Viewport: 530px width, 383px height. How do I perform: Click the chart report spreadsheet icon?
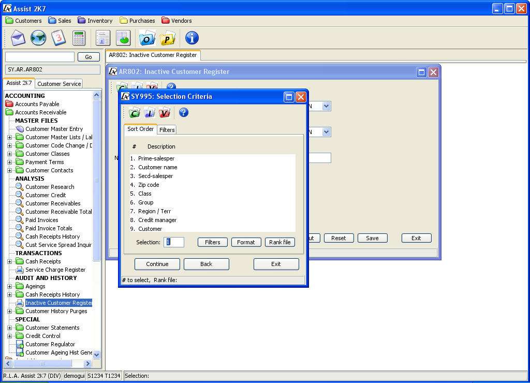coord(123,38)
